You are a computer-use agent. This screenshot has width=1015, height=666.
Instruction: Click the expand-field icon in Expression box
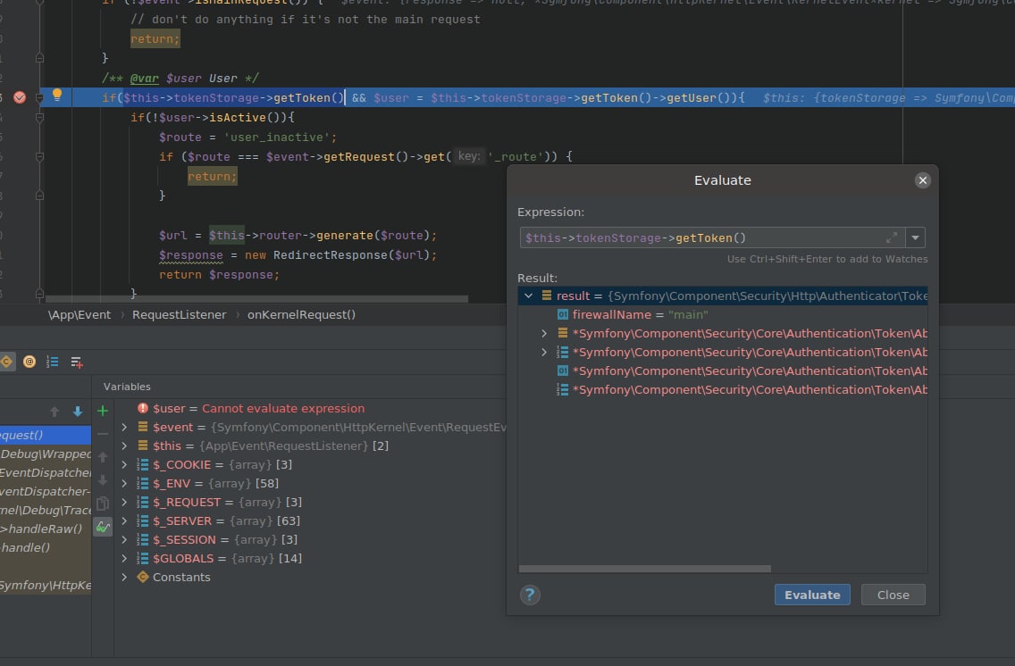point(891,237)
